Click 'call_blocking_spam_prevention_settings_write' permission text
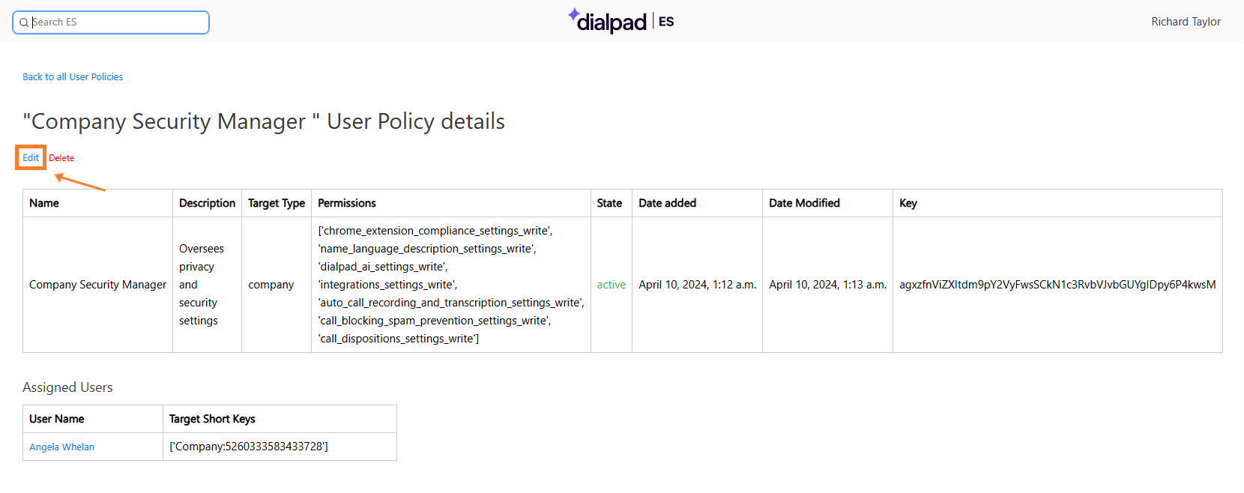The height and width of the screenshot is (493, 1244). point(435,321)
